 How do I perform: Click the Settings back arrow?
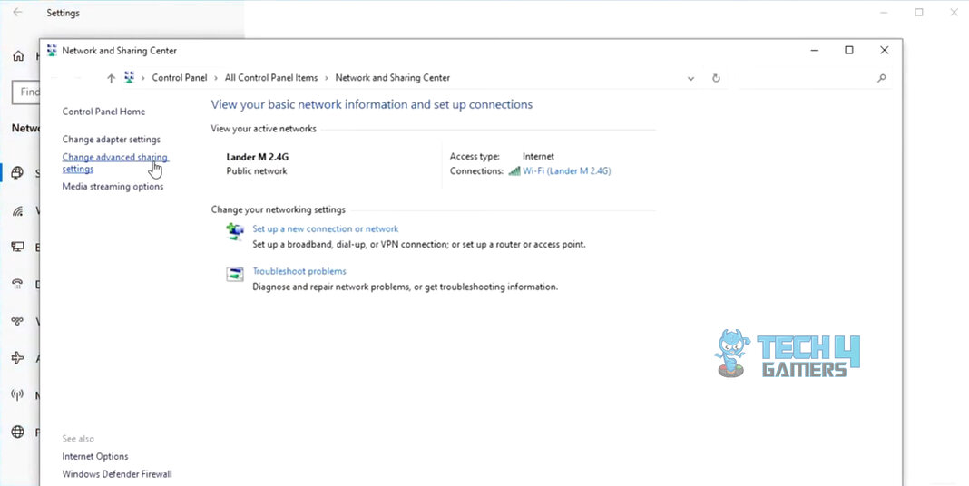click(x=18, y=13)
